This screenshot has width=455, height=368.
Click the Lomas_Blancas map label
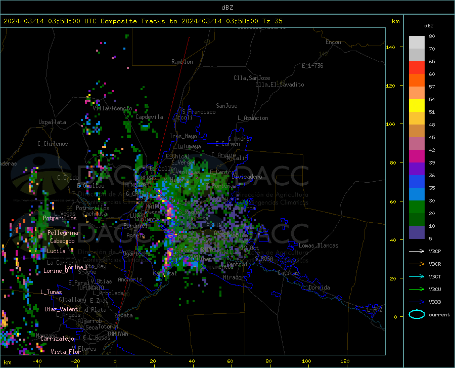(318, 246)
